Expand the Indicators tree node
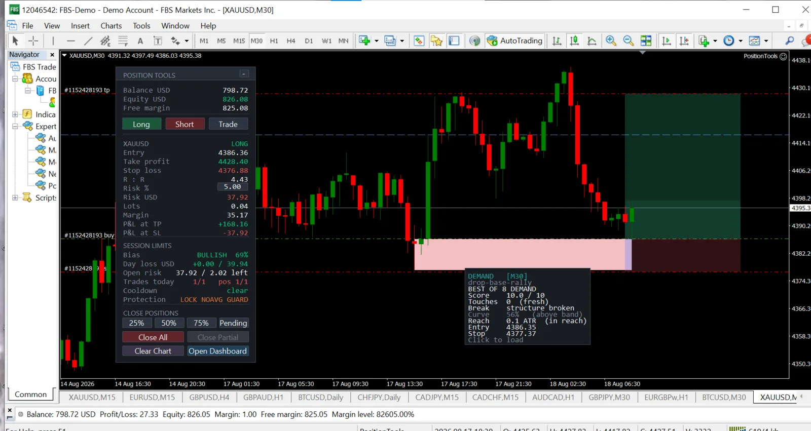This screenshot has width=811, height=431. [x=15, y=114]
